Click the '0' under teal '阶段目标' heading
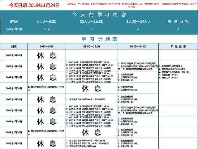 [178, 29]
